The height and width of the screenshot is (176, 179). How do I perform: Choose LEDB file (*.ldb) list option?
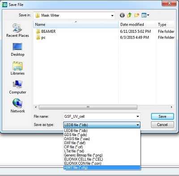102,131
